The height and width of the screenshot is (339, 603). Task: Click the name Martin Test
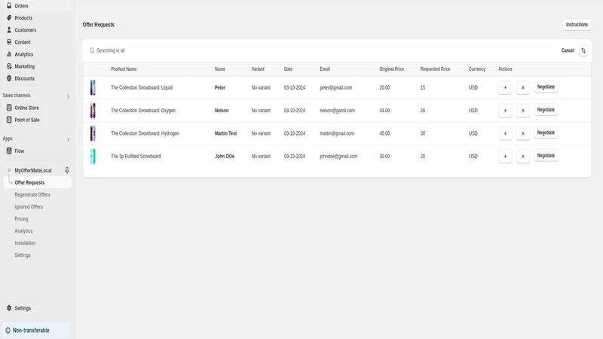point(225,133)
